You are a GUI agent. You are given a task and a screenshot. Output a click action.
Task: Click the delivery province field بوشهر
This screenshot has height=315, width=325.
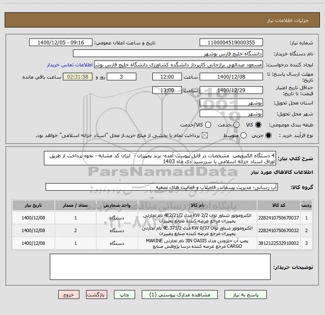point(231,102)
